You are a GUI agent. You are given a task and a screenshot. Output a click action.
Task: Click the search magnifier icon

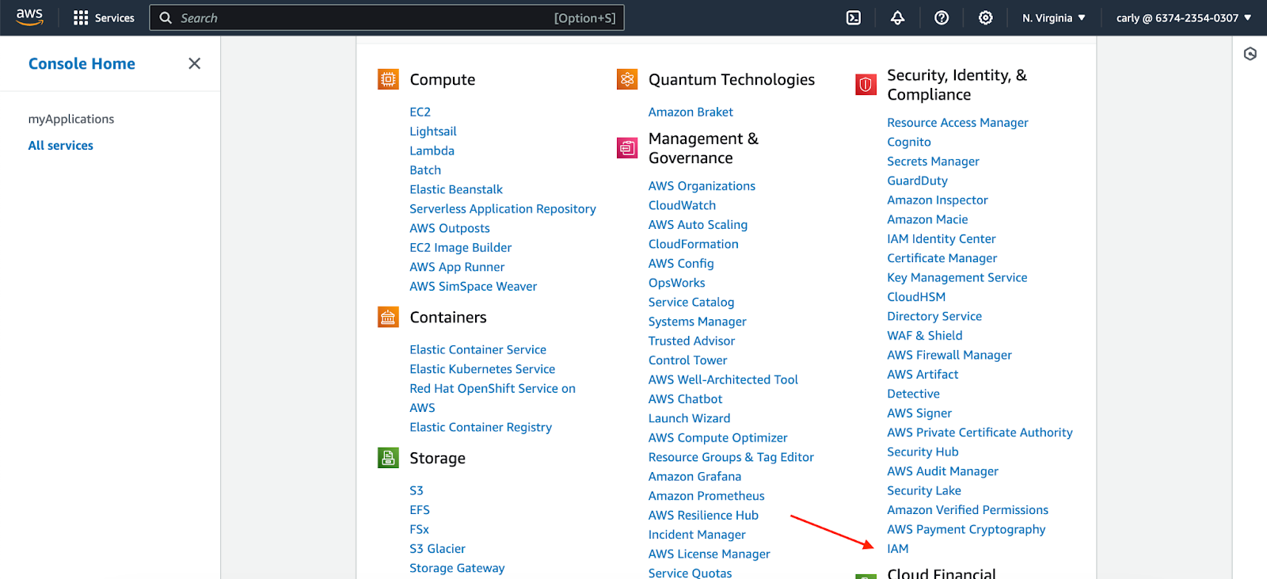tap(166, 17)
